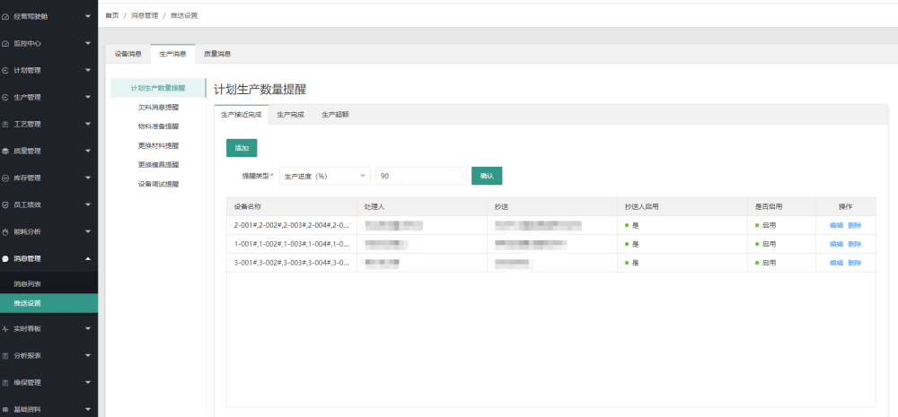The width and height of the screenshot is (898, 417).
Task: Click 启用 status in the 2-001# row
Action: click(768, 225)
